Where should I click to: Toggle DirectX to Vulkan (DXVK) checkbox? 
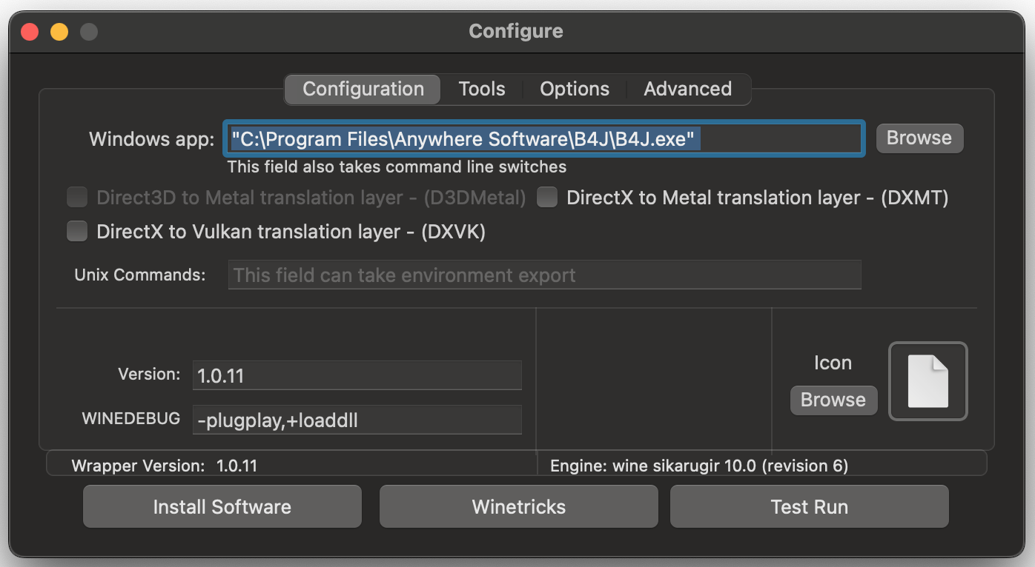coord(77,232)
